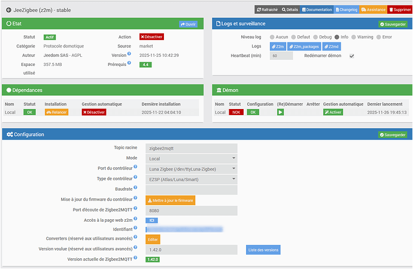Select the Aucun log level
The width and height of the screenshot is (413, 269).
coord(272,37)
